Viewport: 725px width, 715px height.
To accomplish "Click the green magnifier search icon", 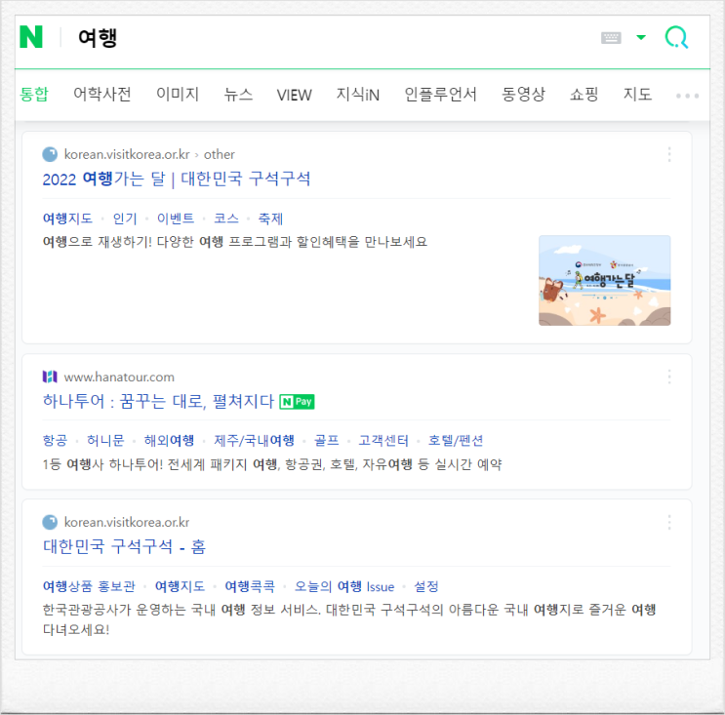I will 676,37.
